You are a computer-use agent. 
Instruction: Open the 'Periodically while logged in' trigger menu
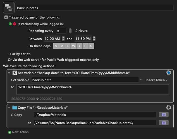click(x=41, y=24)
